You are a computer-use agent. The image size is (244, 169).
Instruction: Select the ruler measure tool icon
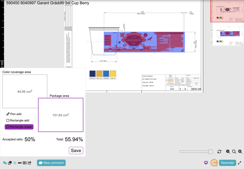20,163
